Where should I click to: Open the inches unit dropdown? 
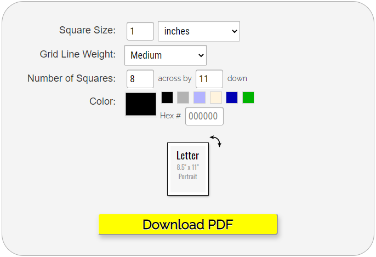pyautogui.click(x=199, y=31)
